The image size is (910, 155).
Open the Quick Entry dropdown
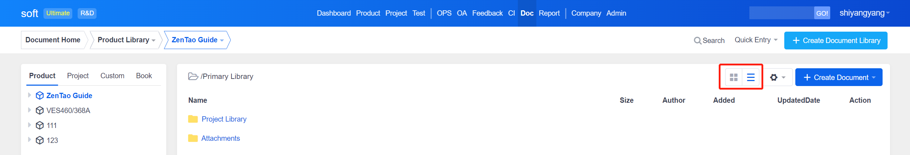point(756,40)
